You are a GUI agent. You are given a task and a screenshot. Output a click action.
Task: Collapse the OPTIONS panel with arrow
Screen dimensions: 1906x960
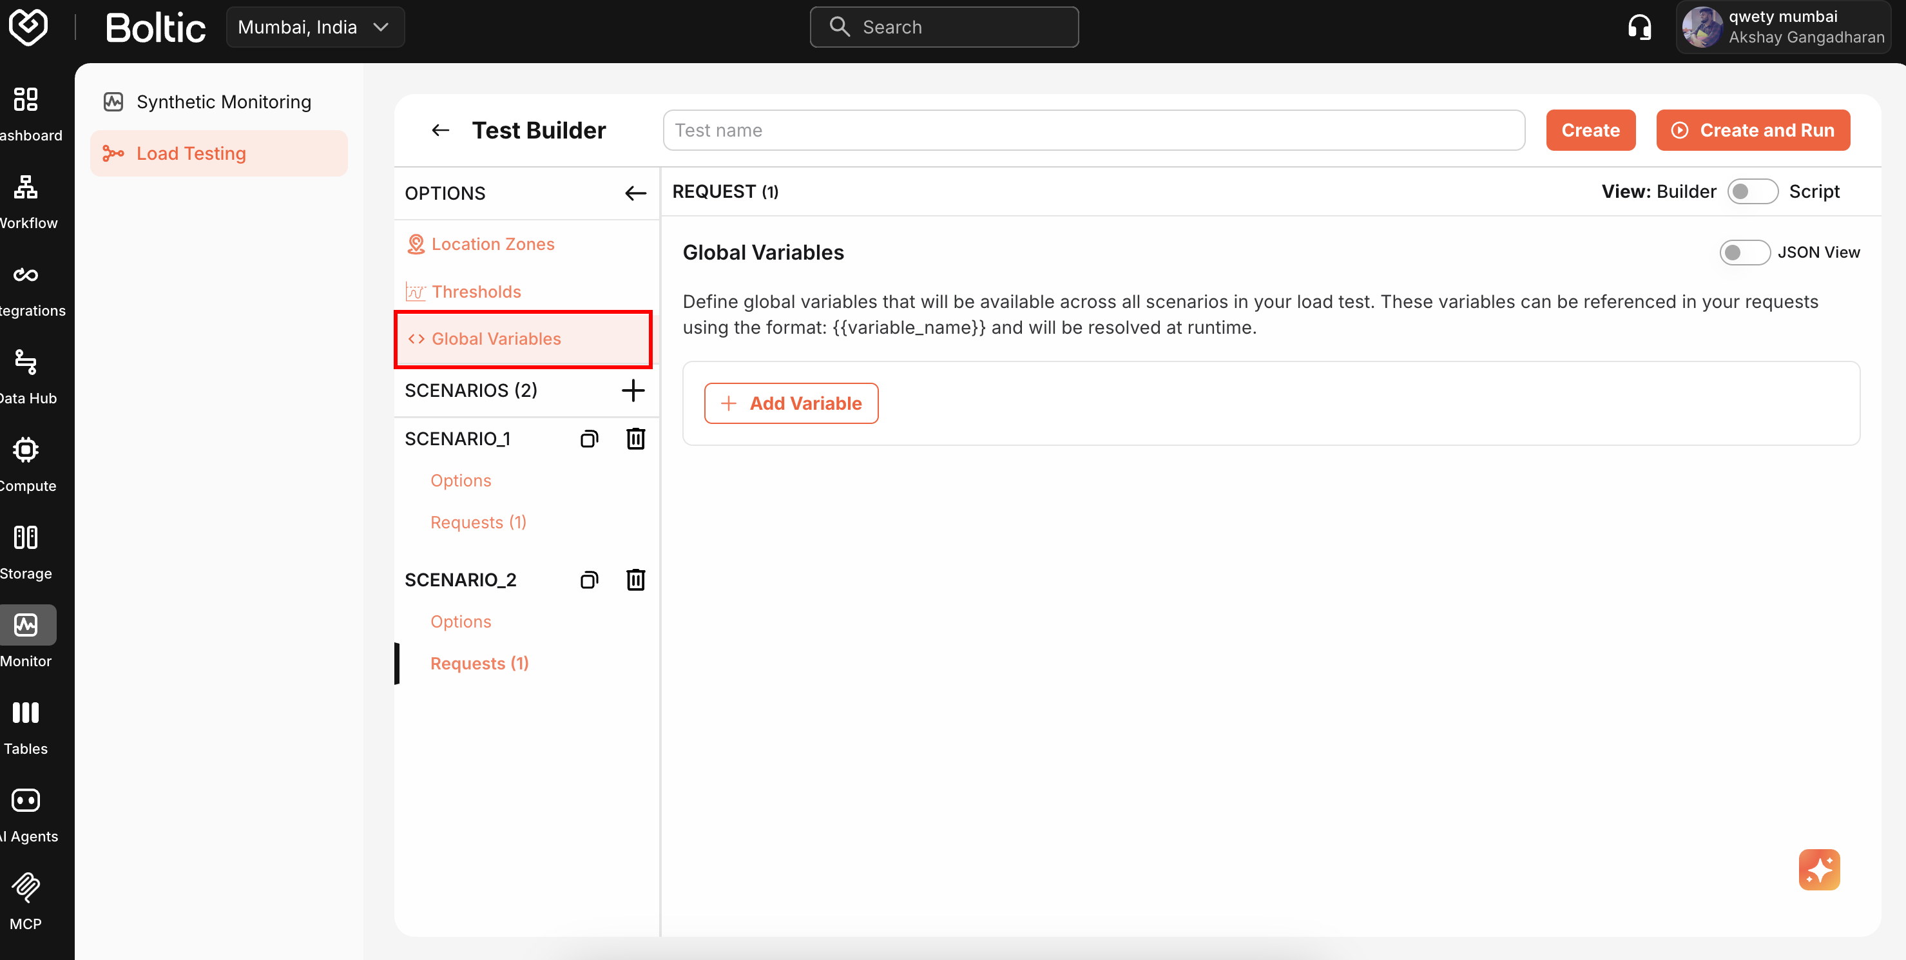point(634,193)
